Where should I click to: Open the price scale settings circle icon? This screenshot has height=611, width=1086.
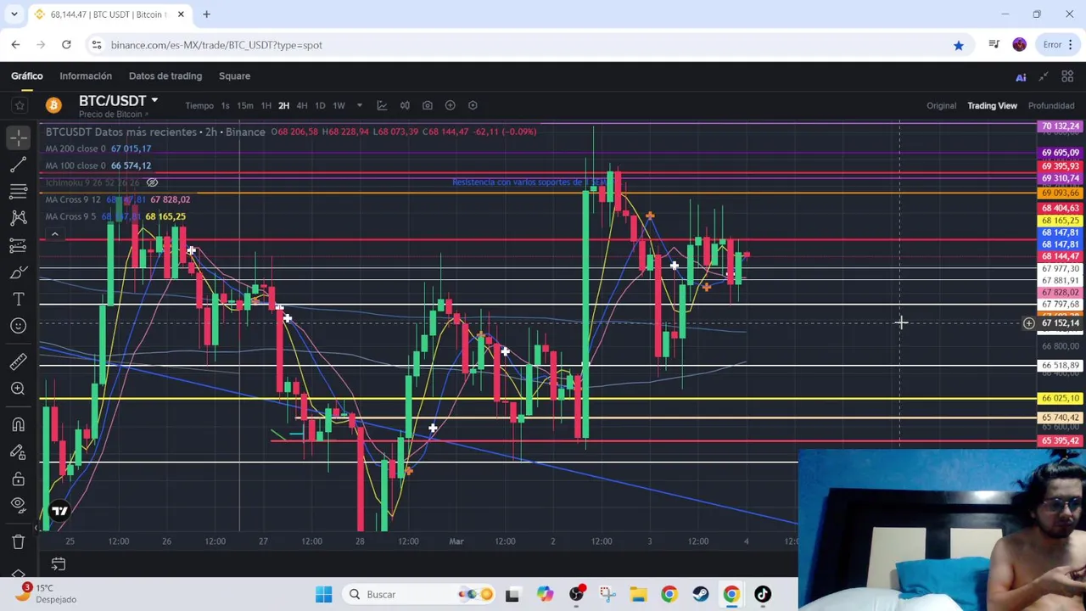click(x=1028, y=323)
